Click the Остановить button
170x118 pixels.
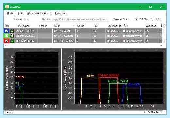click(22, 19)
